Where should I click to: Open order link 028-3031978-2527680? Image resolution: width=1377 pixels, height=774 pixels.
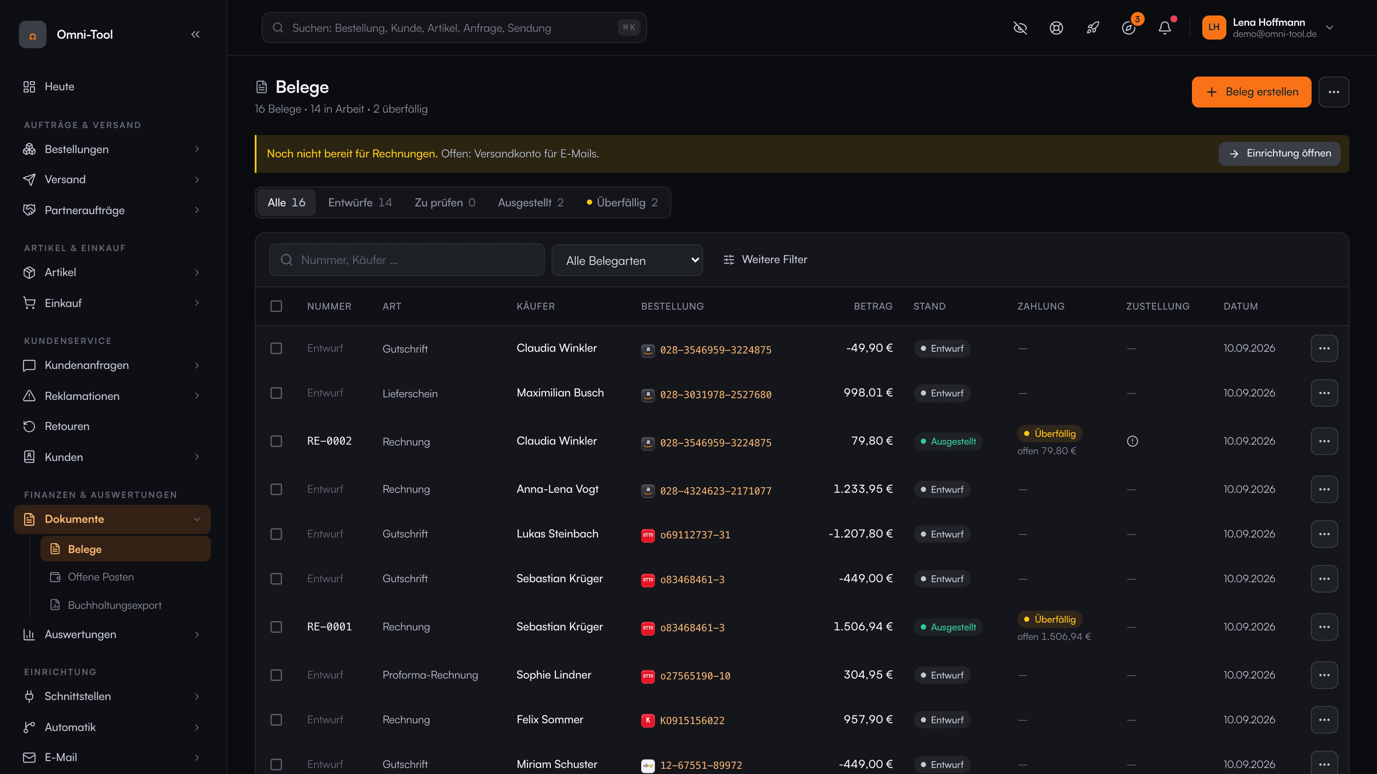coord(715,395)
